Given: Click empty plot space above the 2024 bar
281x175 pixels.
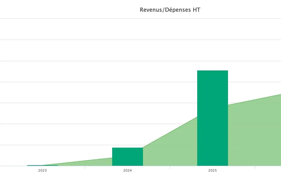Looking at the screenshot, I should 127,92.
